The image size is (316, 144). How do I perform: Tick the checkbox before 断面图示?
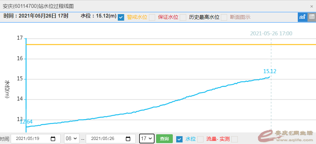click(x=224, y=17)
